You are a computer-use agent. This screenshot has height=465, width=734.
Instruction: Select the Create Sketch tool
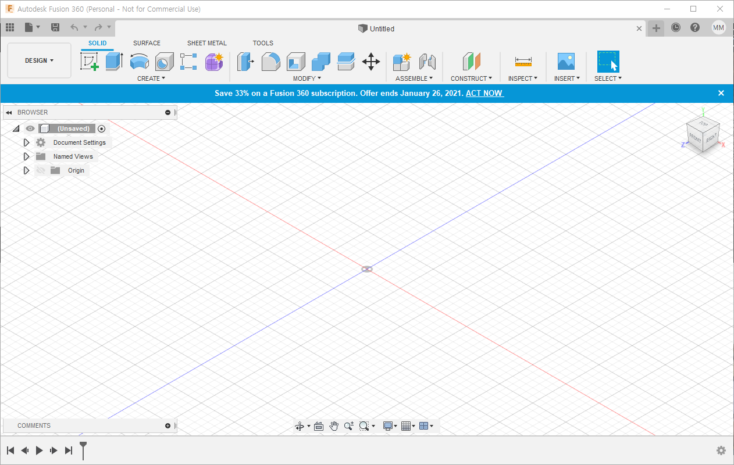click(90, 61)
